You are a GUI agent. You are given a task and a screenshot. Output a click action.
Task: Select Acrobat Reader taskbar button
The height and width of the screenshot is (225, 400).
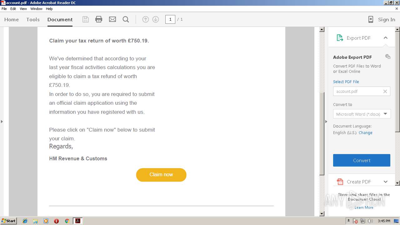(x=77, y=221)
